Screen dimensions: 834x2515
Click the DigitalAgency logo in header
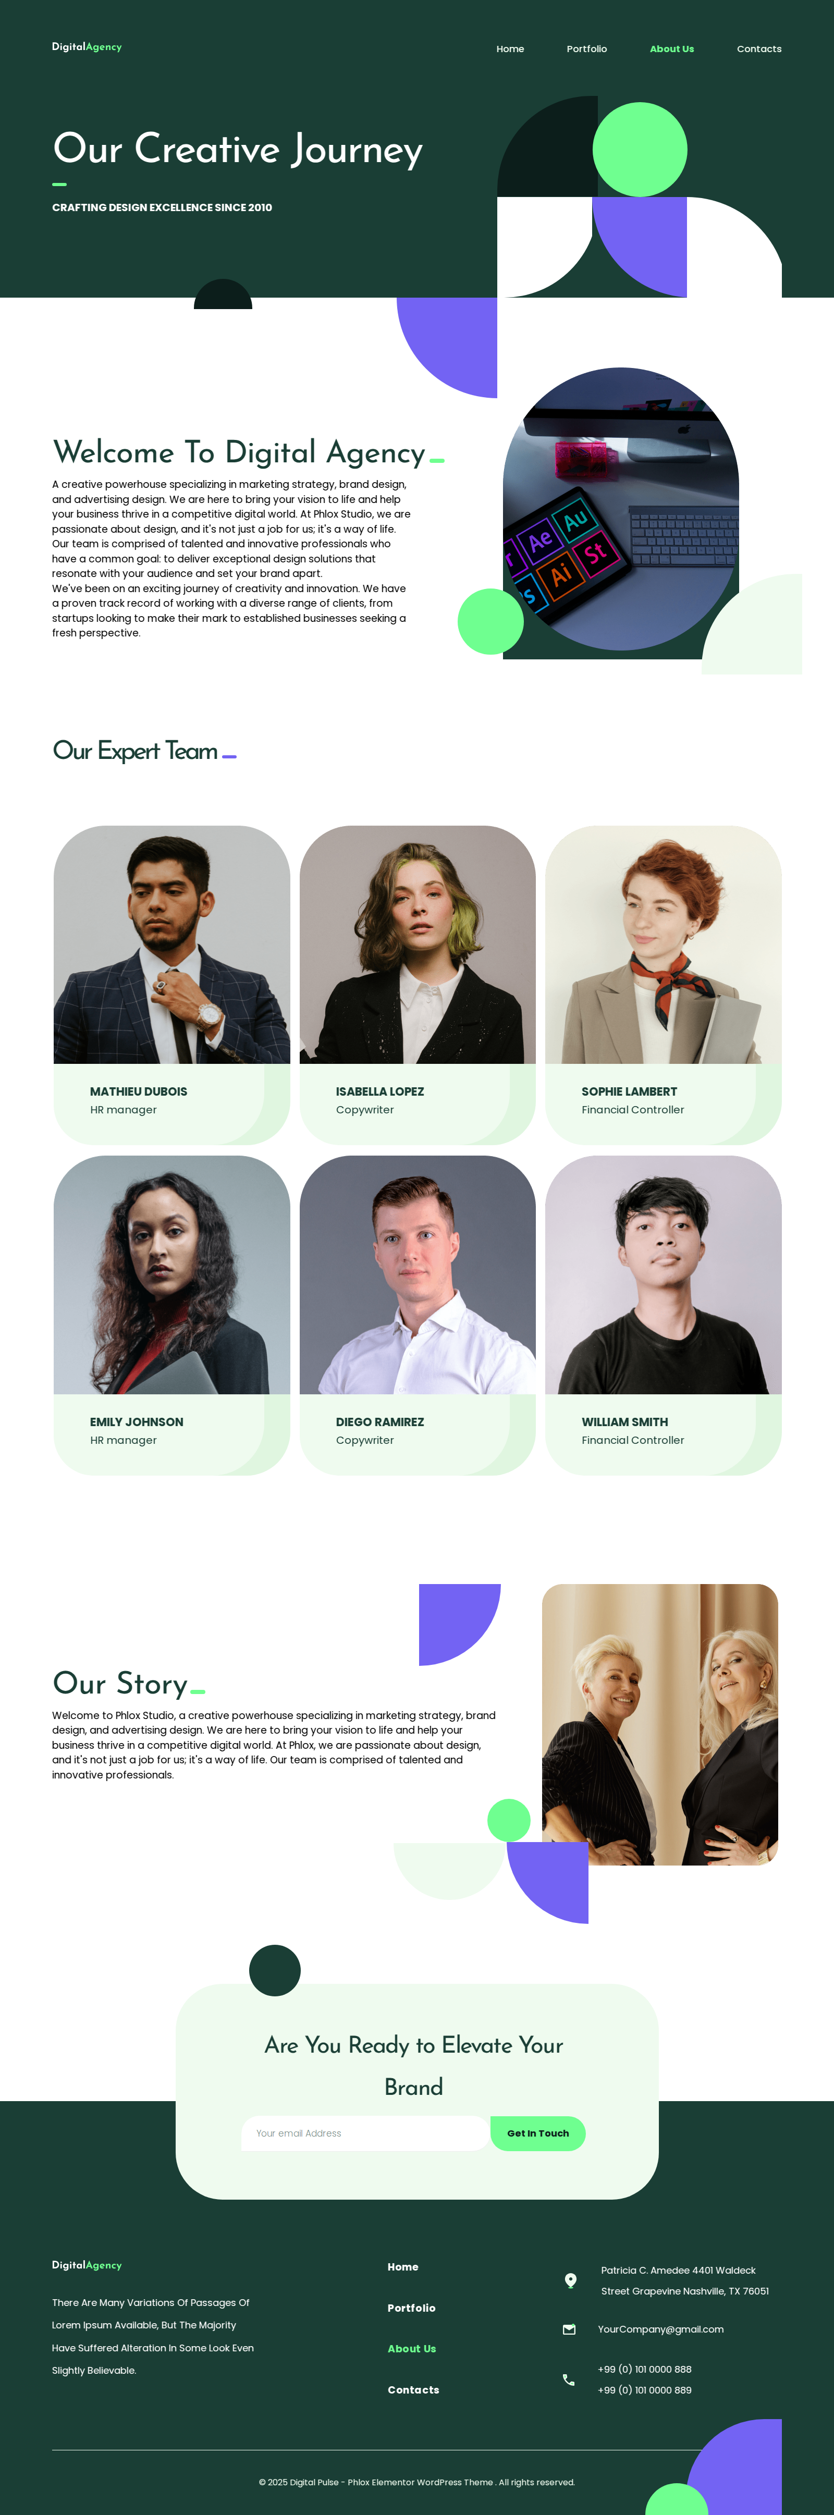point(87,47)
